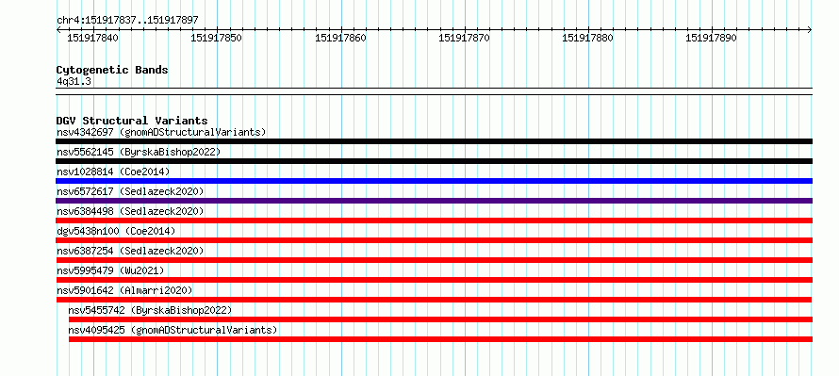Image resolution: width=839 pixels, height=376 pixels.
Task: Select the red bar under dgv5438n100
Action: (434, 240)
